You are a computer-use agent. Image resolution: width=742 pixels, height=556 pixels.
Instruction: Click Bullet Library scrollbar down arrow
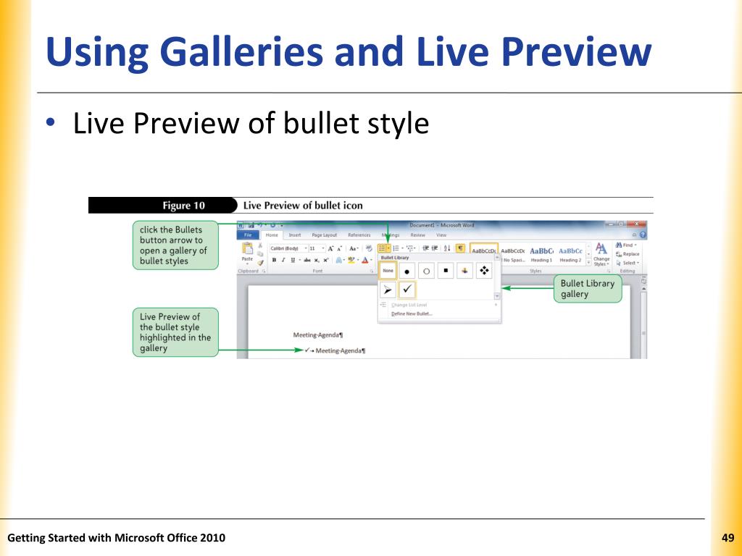pos(497,296)
